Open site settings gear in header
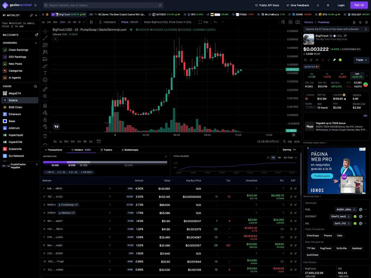This screenshot has height=278, width=371. tap(328, 5)
